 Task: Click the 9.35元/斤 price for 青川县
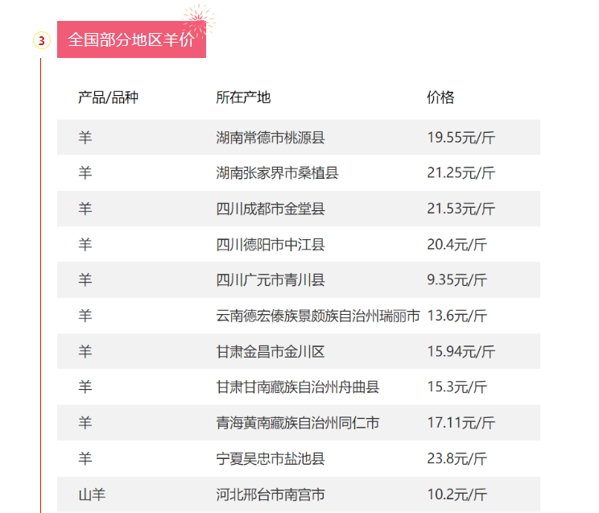click(x=456, y=280)
